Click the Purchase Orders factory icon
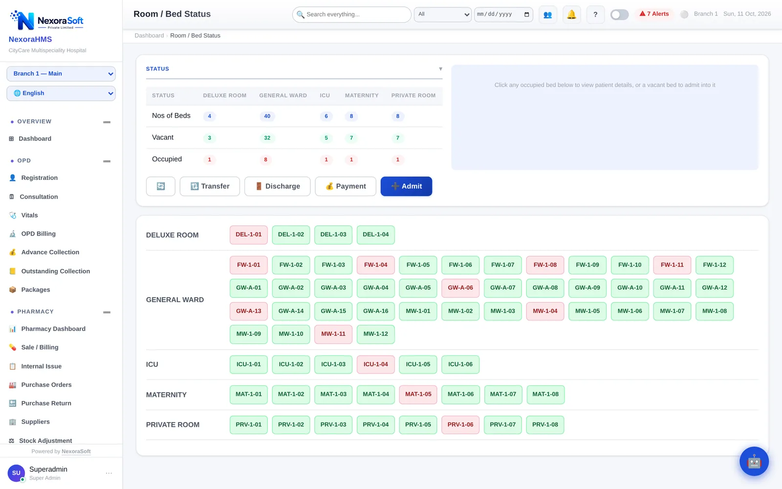The height and width of the screenshot is (489, 782). 13,385
